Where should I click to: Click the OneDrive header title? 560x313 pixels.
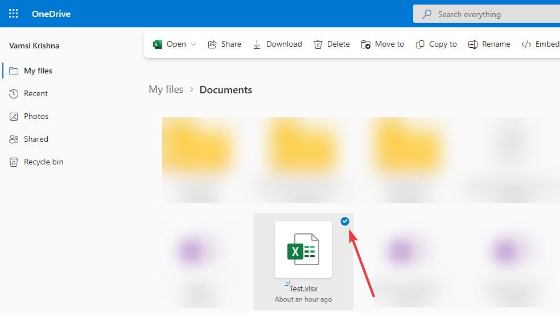click(x=51, y=14)
